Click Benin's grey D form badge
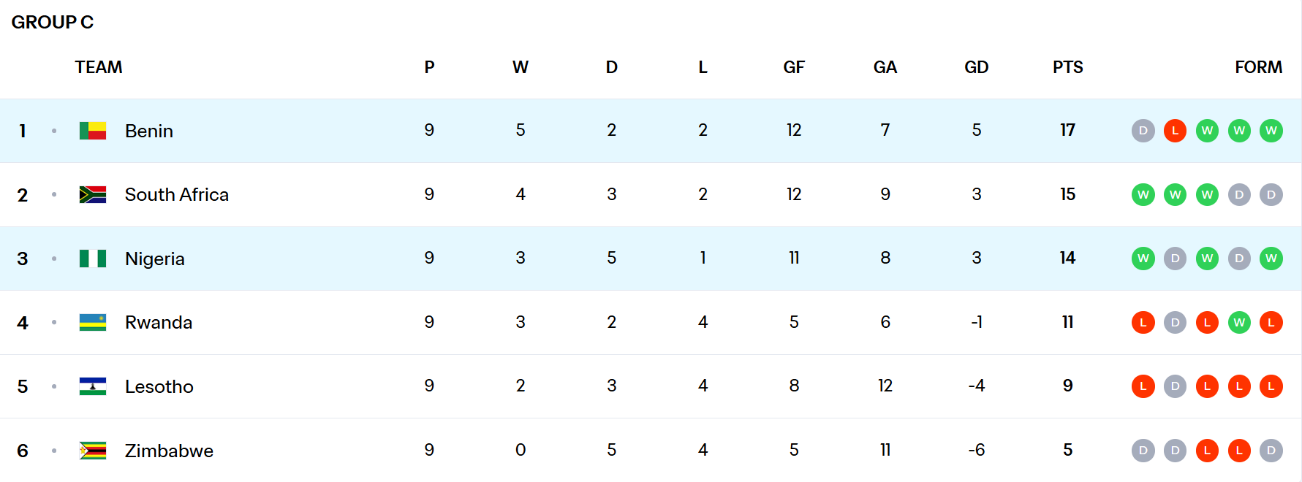The width and height of the screenshot is (1302, 482). pos(1143,131)
